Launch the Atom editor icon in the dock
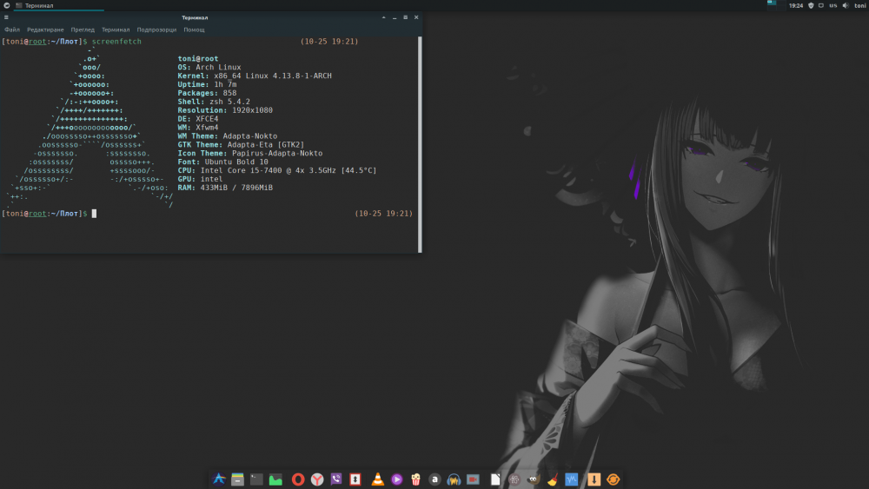The height and width of the screenshot is (489, 869). click(x=514, y=479)
